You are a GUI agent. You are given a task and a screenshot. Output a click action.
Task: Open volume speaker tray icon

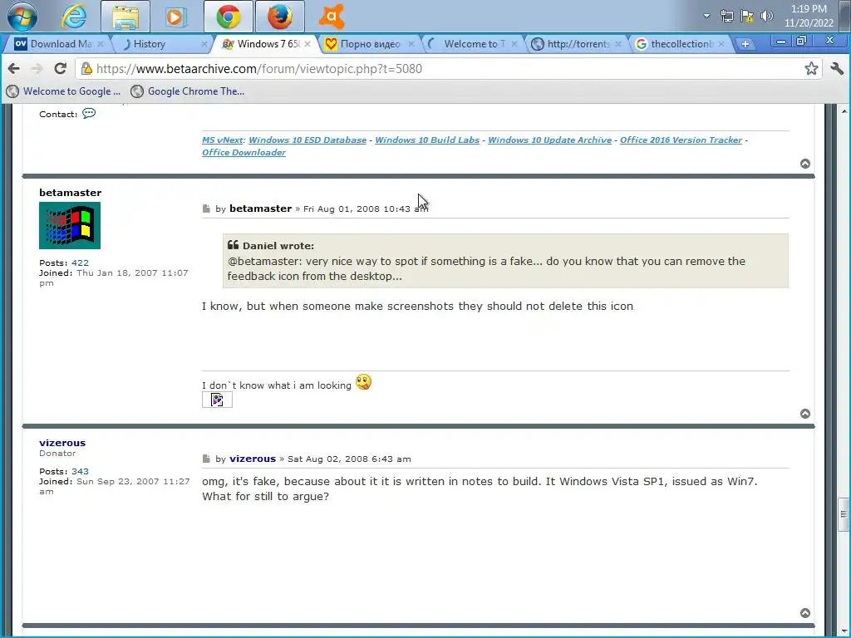click(766, 16)
